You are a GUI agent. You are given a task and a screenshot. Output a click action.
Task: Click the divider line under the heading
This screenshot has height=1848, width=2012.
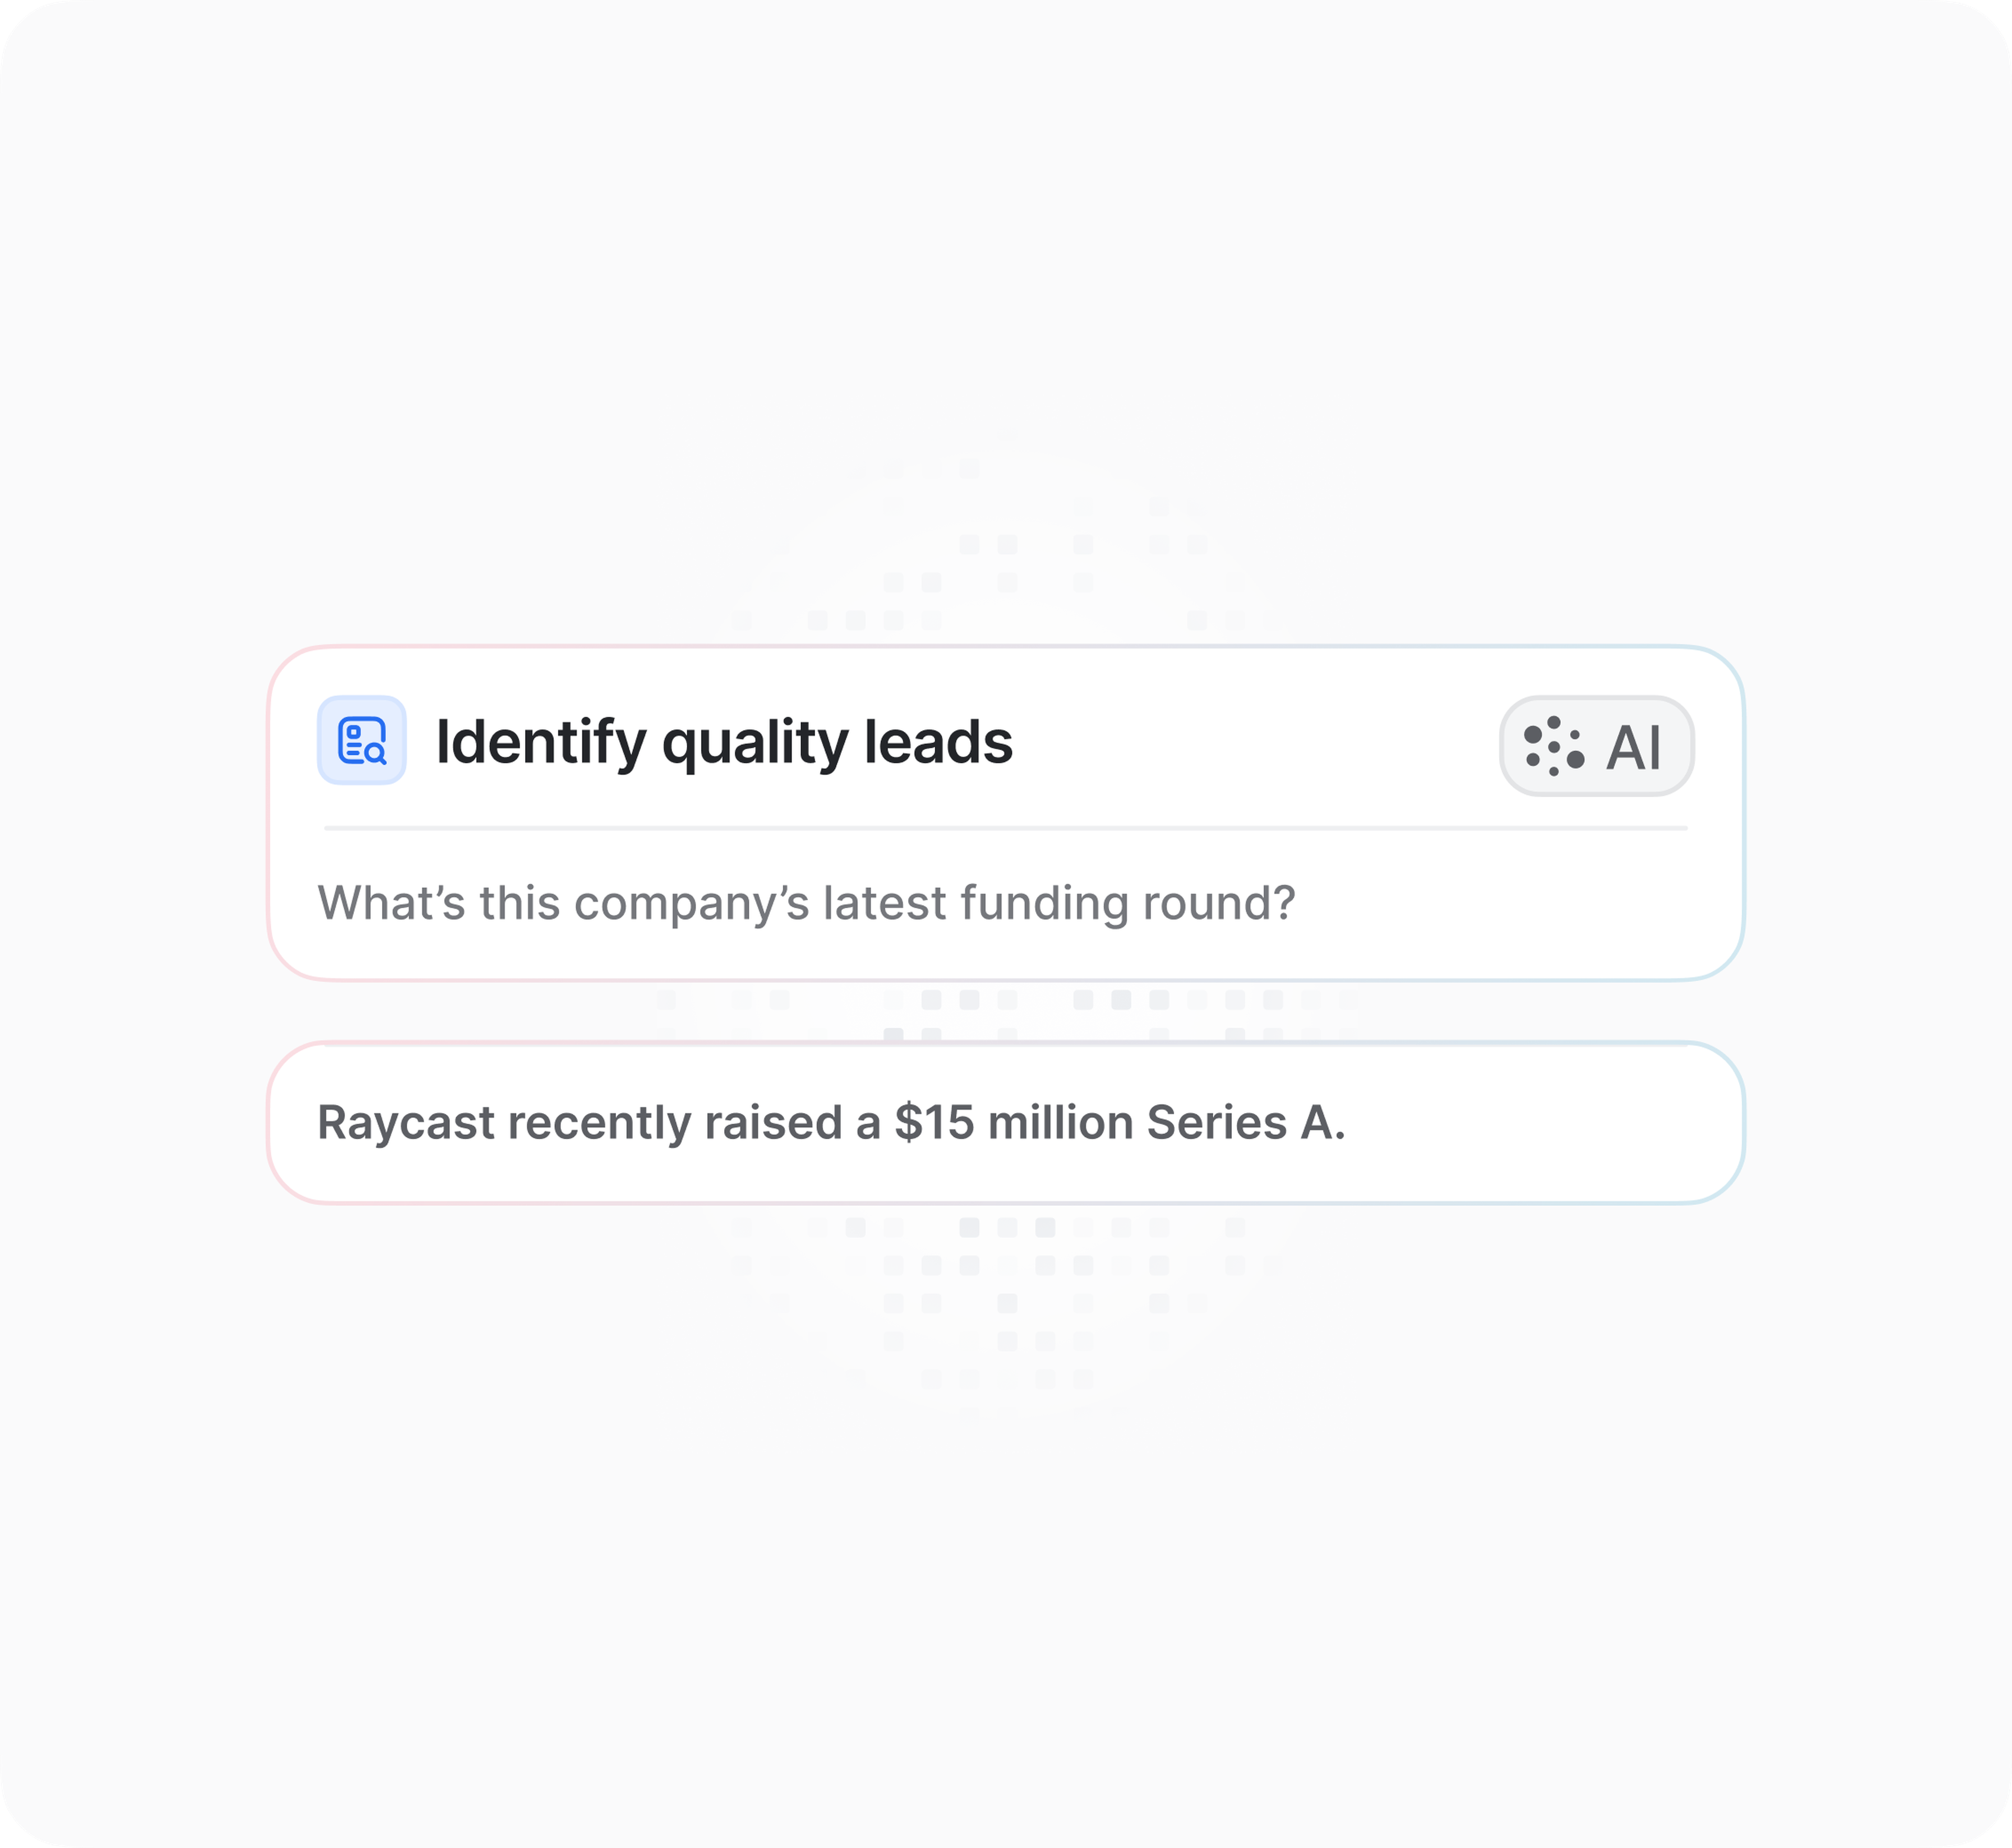(1004, 828)
